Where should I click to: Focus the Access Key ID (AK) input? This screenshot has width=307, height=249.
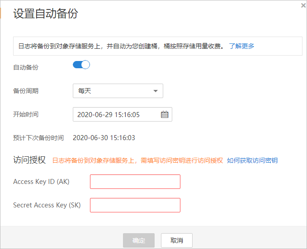pos(135,182)
